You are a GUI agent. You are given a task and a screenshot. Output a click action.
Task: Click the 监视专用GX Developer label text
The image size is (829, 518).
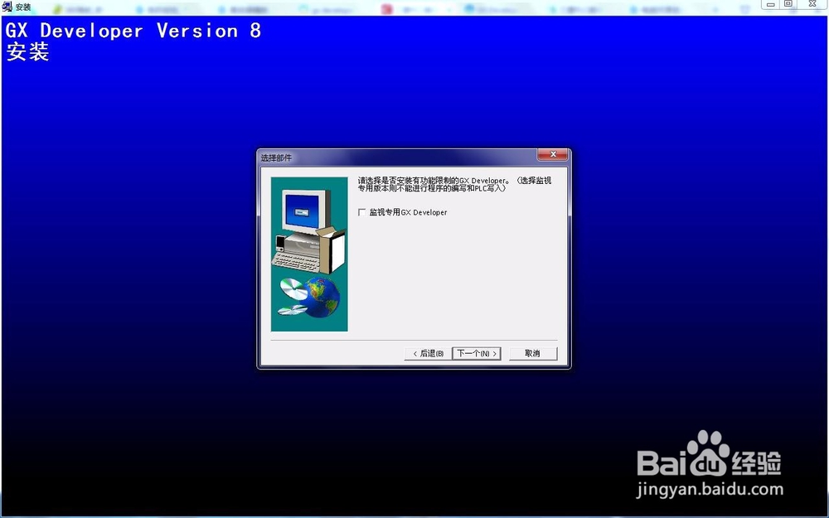pyautogui.click(x=408, y=212)
